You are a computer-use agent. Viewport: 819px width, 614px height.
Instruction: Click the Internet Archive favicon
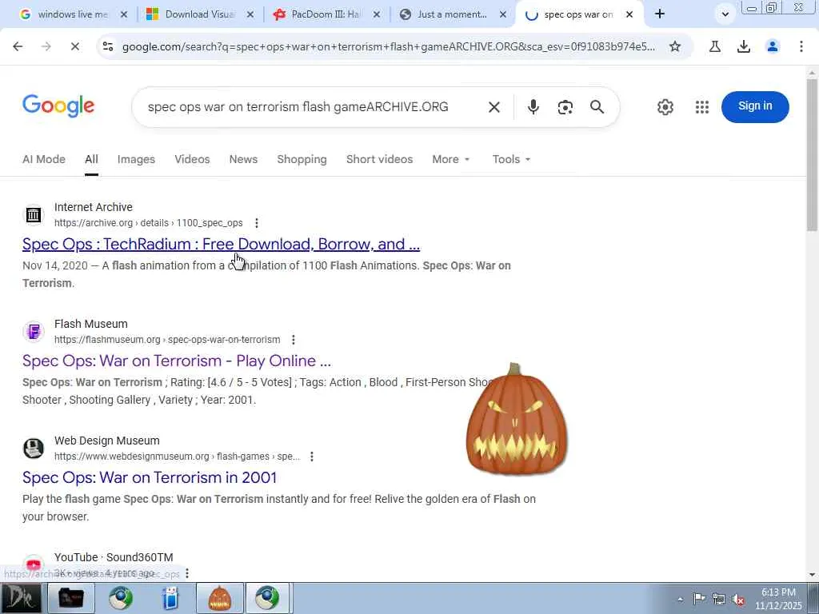click(34, 214)
